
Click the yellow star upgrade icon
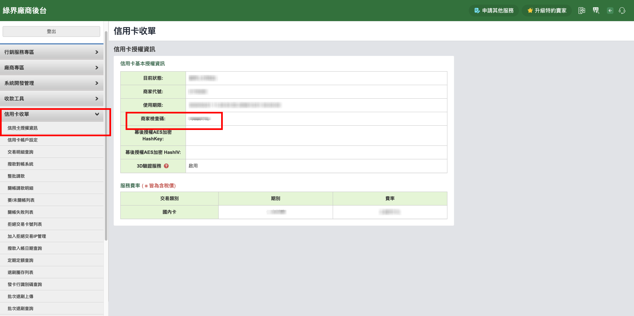click(x=530, y=11)
